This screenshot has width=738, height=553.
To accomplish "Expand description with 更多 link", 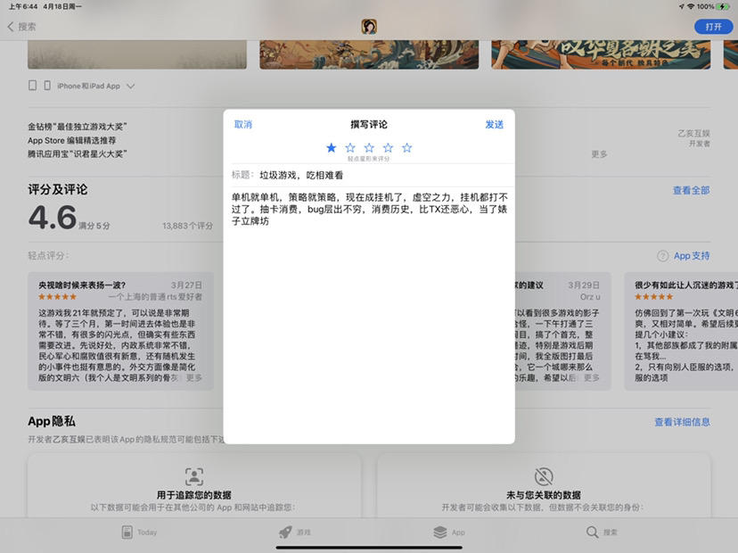I will [599, 154].
